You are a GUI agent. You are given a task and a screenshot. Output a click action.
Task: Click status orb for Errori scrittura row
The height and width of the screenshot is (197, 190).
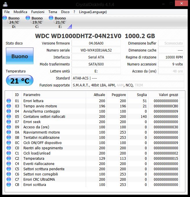(x=9, y=184)
